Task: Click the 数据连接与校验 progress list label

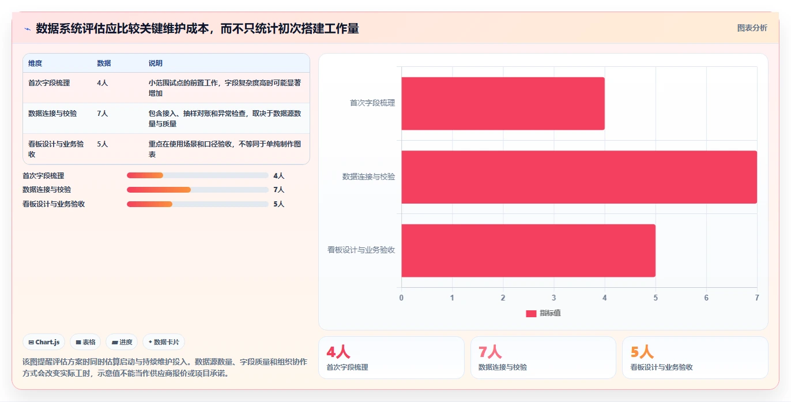Action: 47,190
